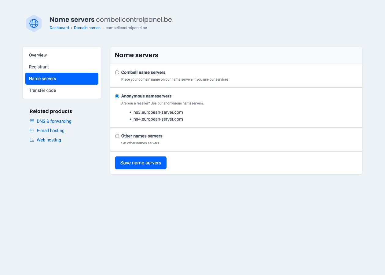The image size is (385, 275).
Task: Click the Save name servers button
Action: [141, 163]
